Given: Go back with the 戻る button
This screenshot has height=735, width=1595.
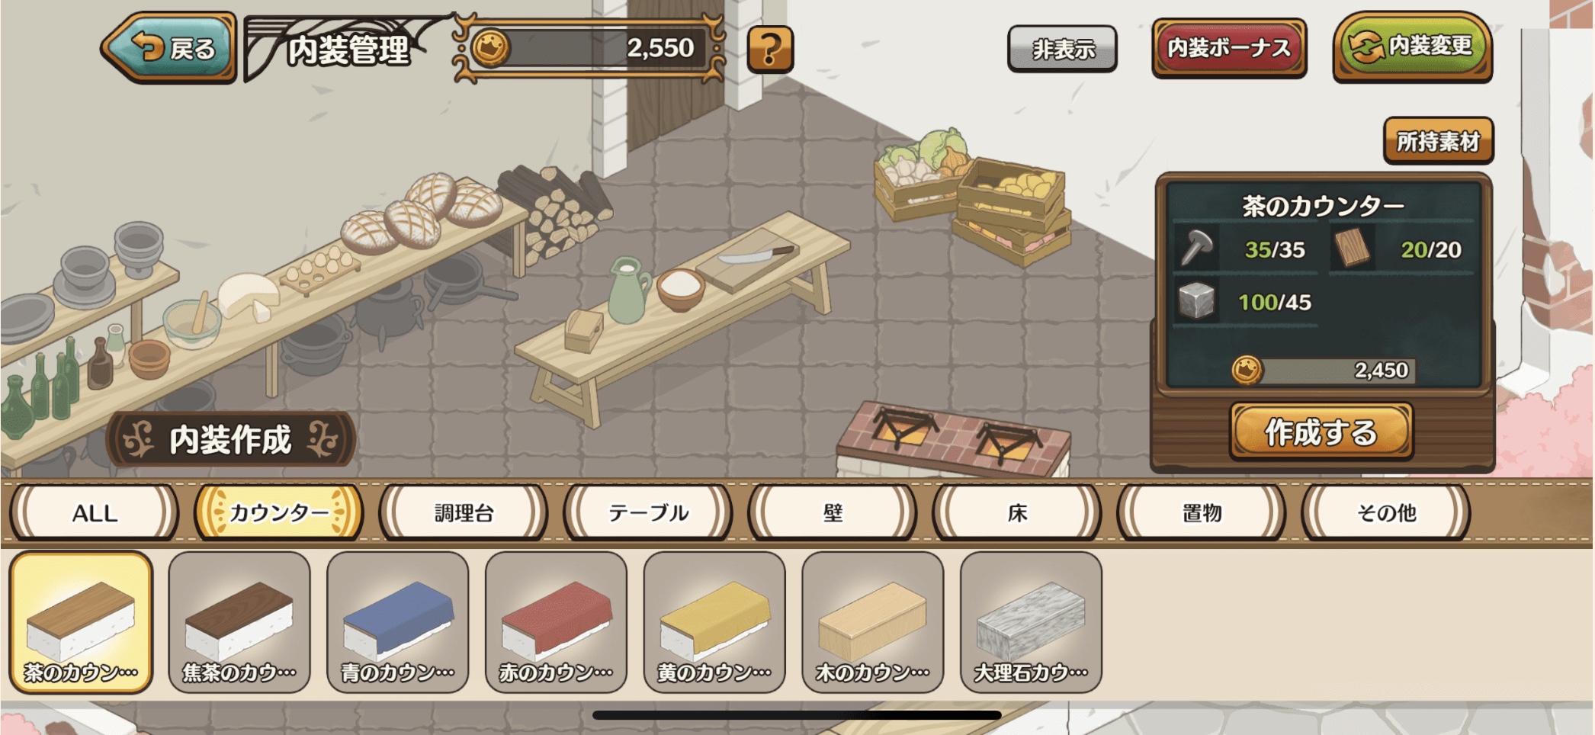Looking at the screenshot, I should 169,47.
